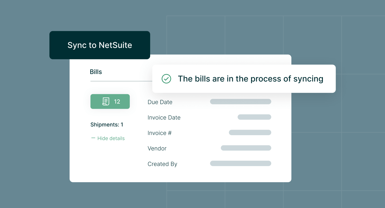Click the Invoice # placeholder value bar
The width and height of the screenshot is (385, 208).
(250, 133)
